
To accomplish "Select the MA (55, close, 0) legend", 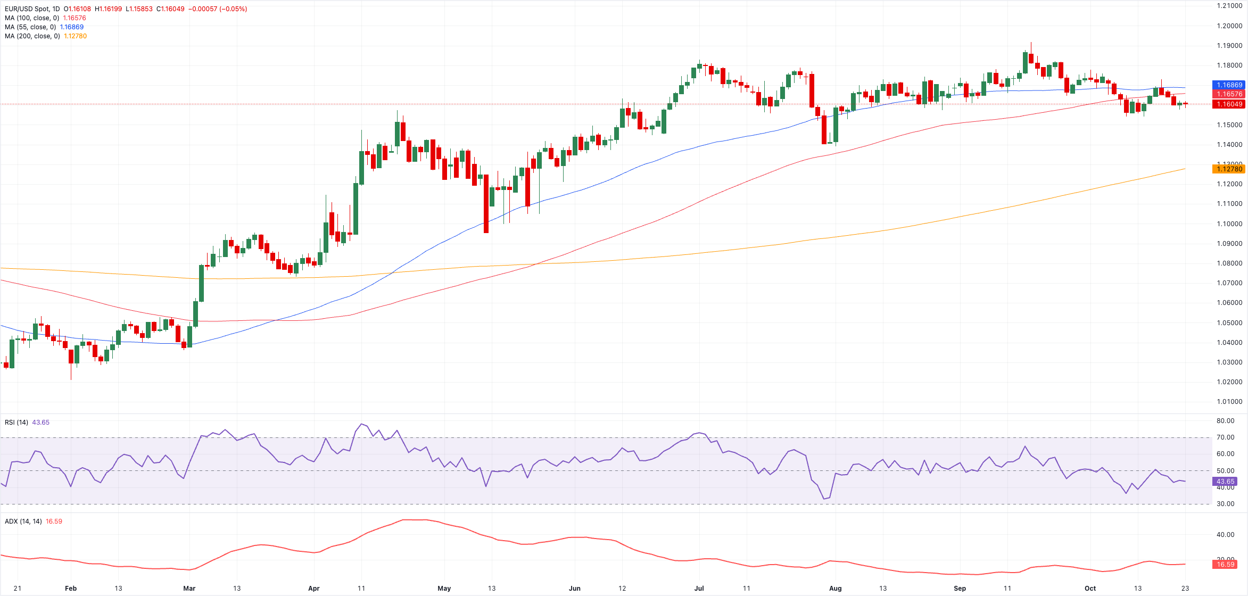I will 30,27.
